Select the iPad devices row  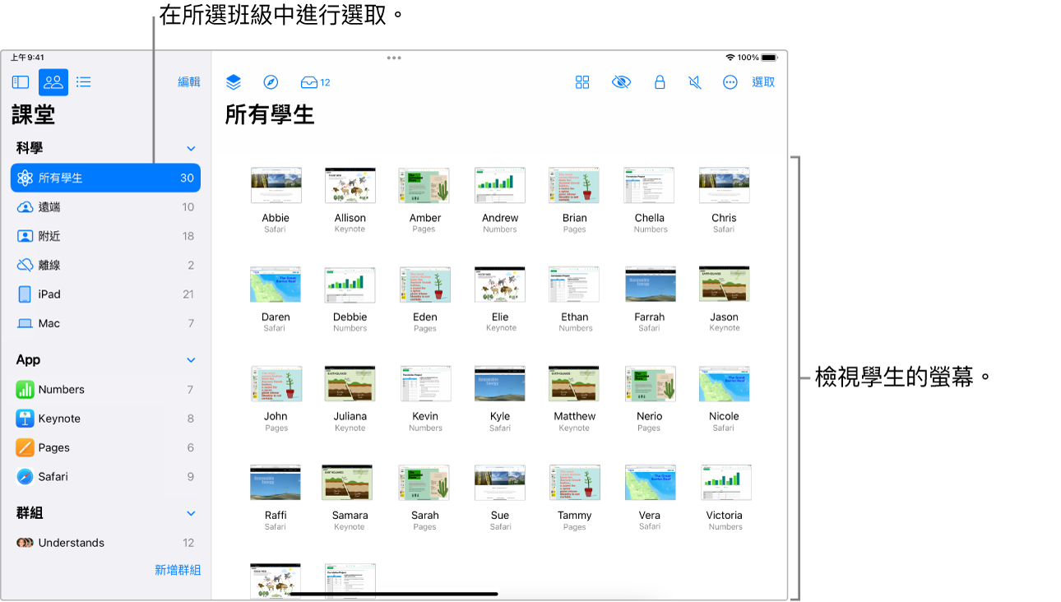point(105,294)
